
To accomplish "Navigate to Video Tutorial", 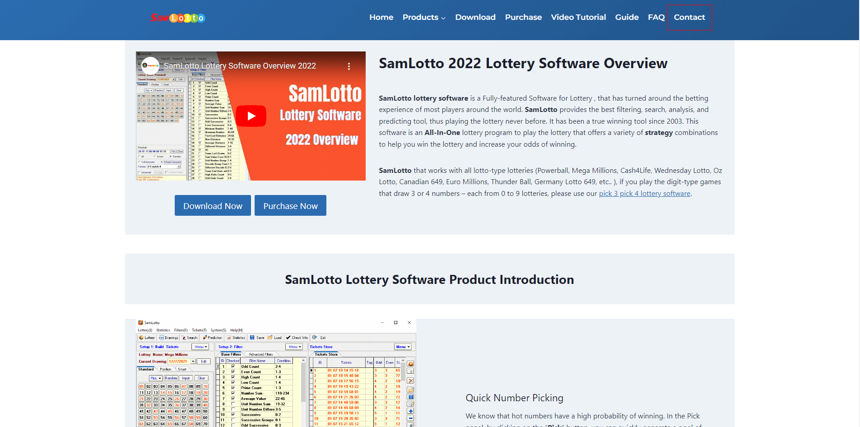I will (578, 17).
